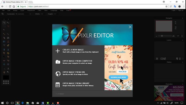This screenshot has height=105, width=186.
Task: Close the History panel
Action: point(183,62)
